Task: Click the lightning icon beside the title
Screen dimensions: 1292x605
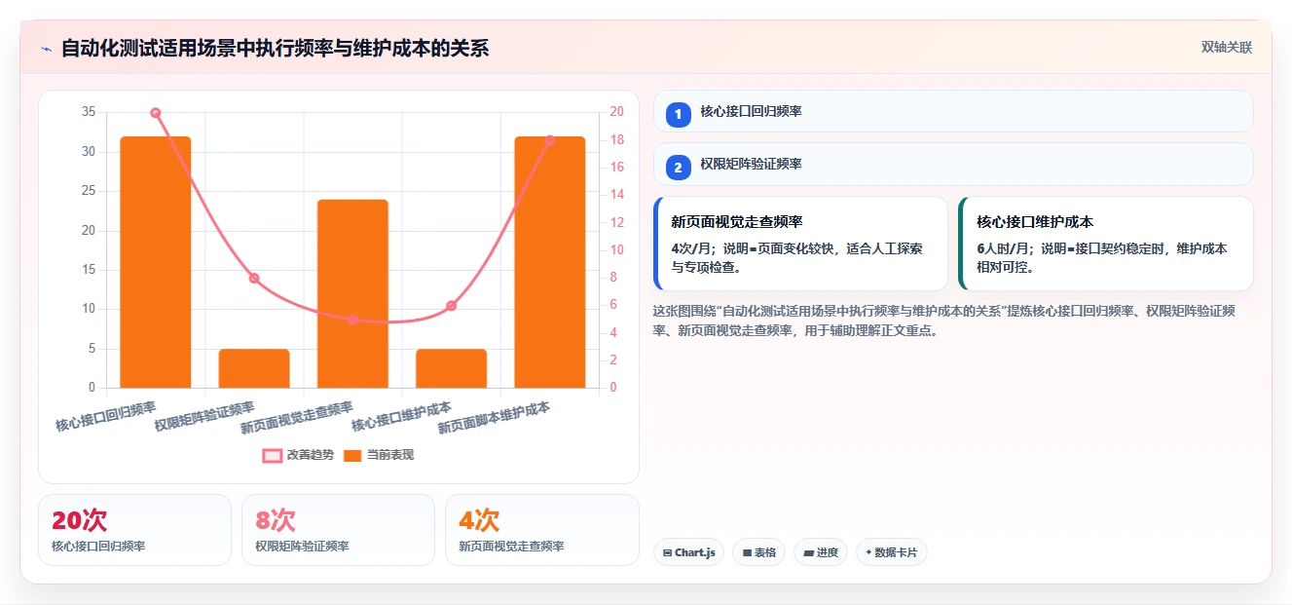Action: coord(46,49)
